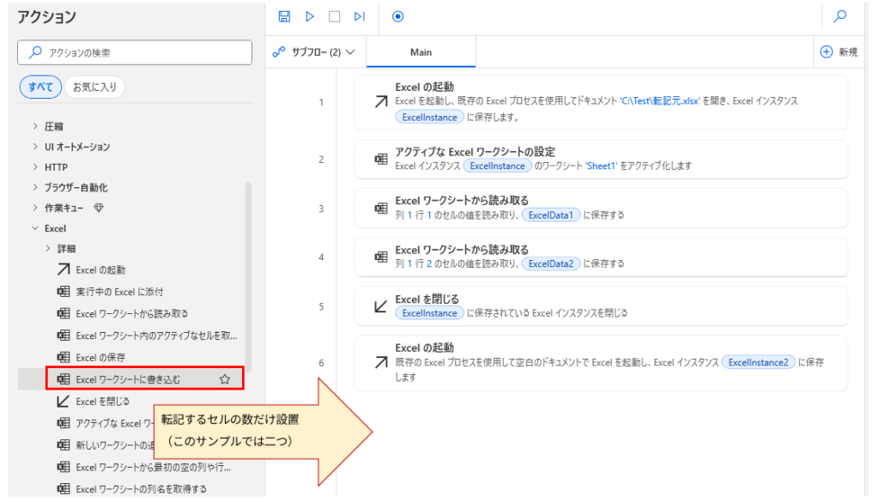Image resolution: width=879 pixels, height=502 pixels.
Task: Click the subflow branch icon
Action: coord(279,51)
